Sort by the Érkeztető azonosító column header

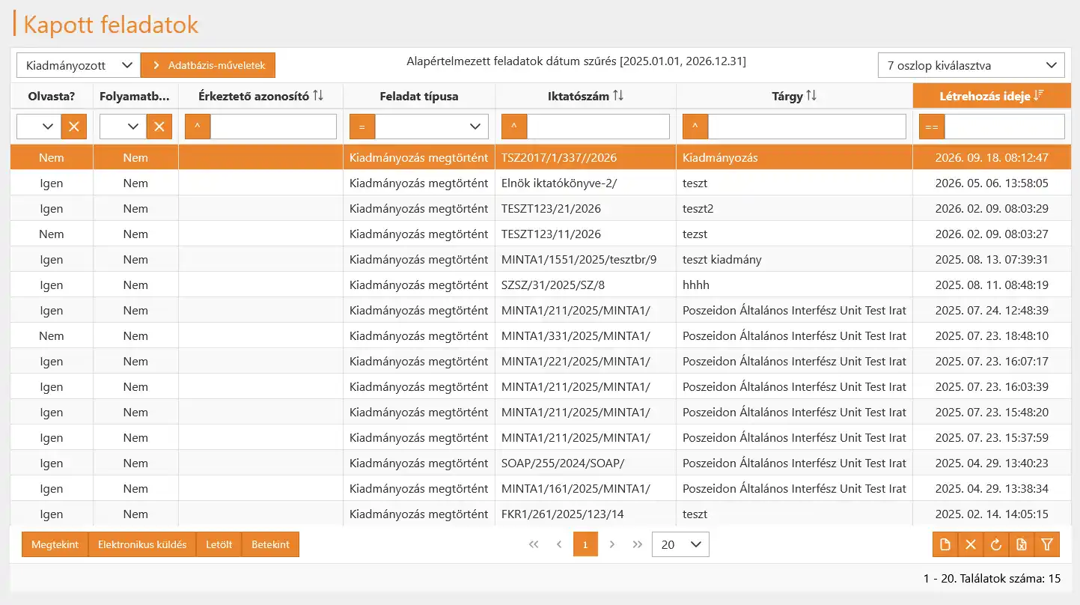click(x=260, y=96)
